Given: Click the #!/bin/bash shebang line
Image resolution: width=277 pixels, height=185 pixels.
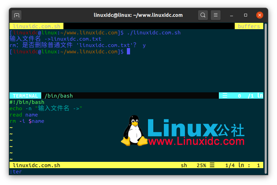Looking at the screenshot, I should [x=27, y=102].
